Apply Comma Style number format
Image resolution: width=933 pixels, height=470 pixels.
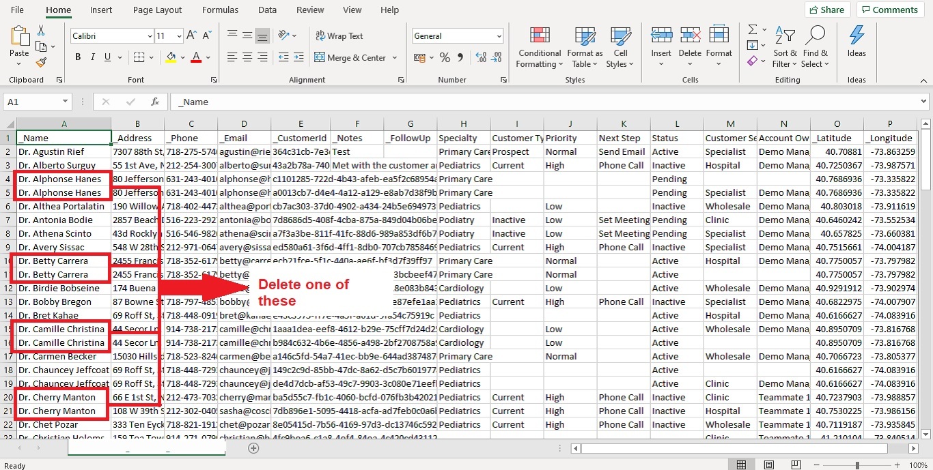[x=460, y=57]
